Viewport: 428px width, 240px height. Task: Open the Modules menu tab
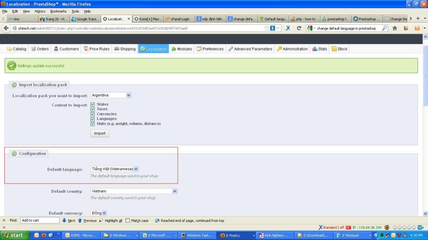click(182, 49)
